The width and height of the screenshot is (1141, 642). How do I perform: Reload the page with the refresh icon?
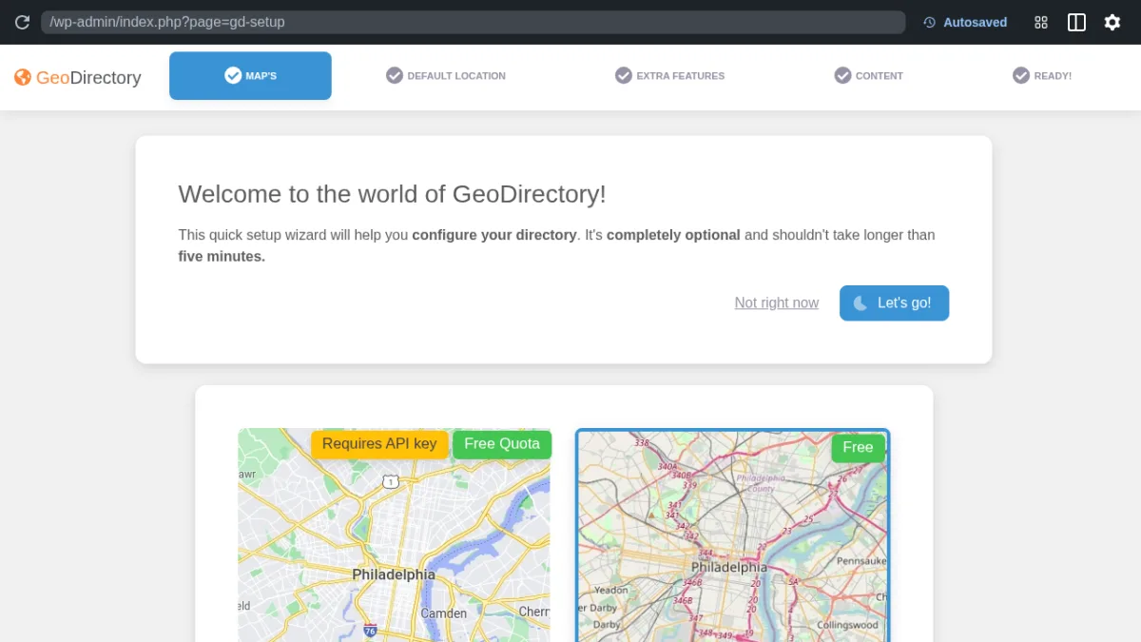(22, 22)
